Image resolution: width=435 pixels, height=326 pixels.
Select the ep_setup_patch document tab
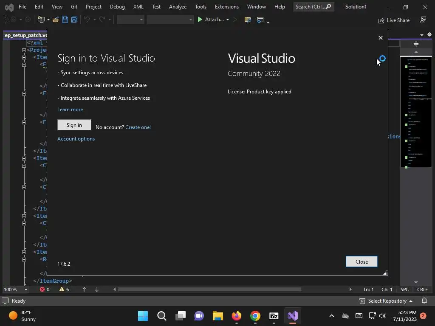(x=25, y=35)
